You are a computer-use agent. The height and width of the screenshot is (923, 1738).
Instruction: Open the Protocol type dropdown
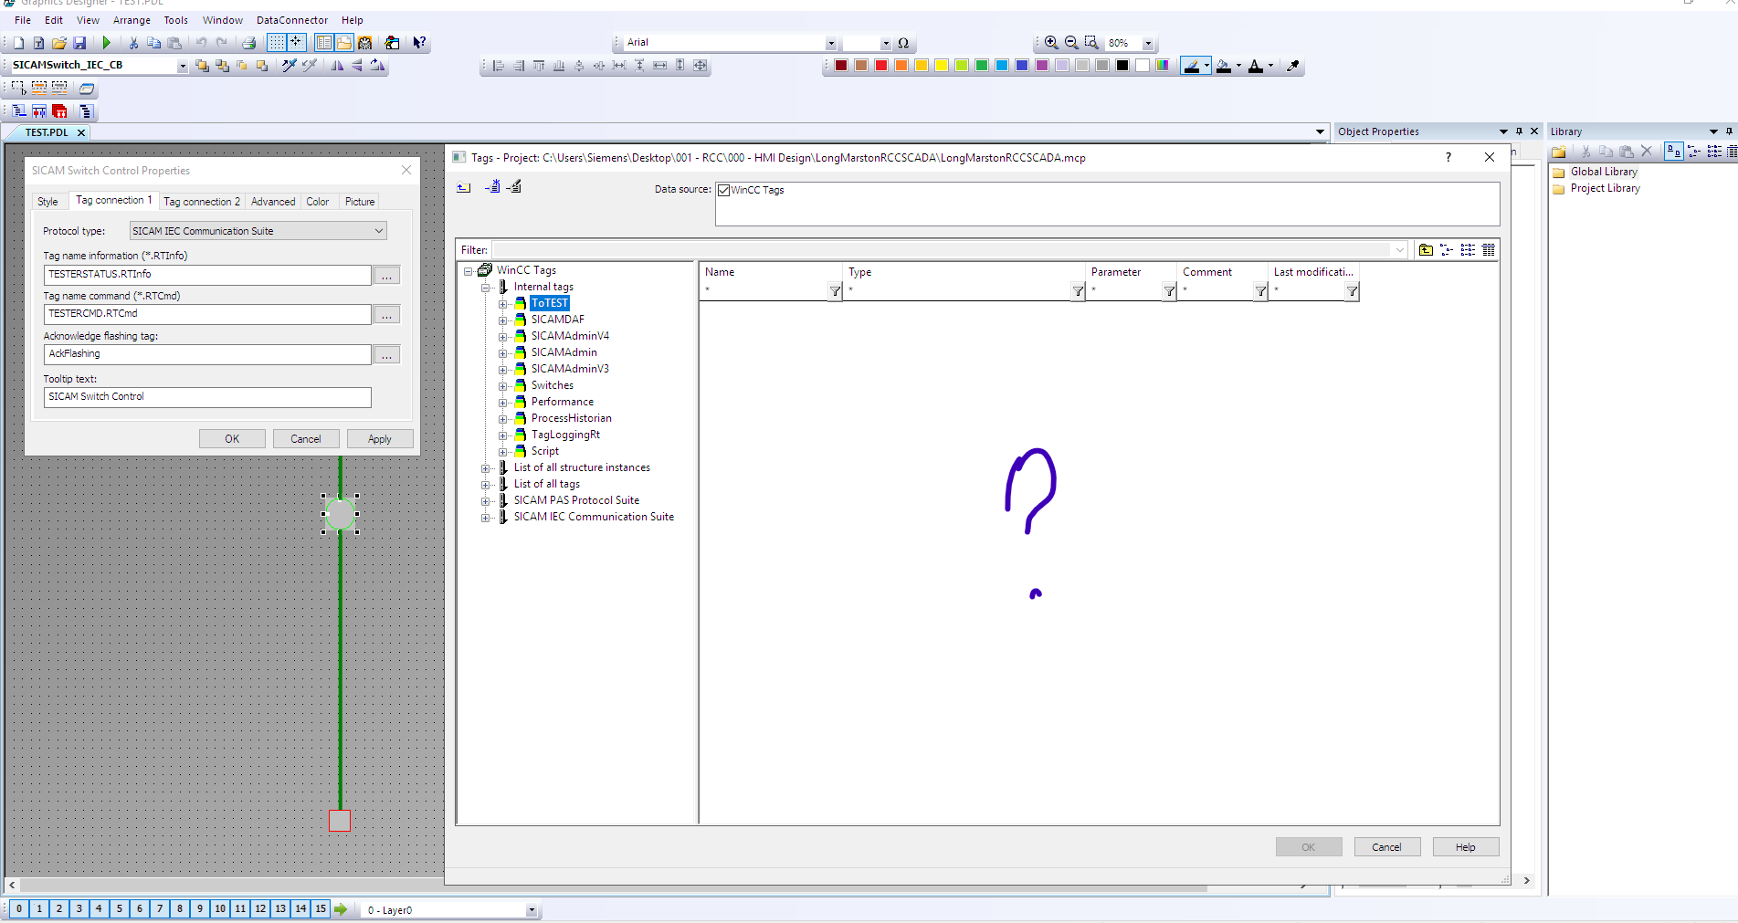pyautogui.click(x=378, y=231)
